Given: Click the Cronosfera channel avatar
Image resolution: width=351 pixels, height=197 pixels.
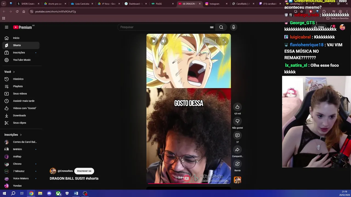Looking at the screenshot, I should point(53,171).
